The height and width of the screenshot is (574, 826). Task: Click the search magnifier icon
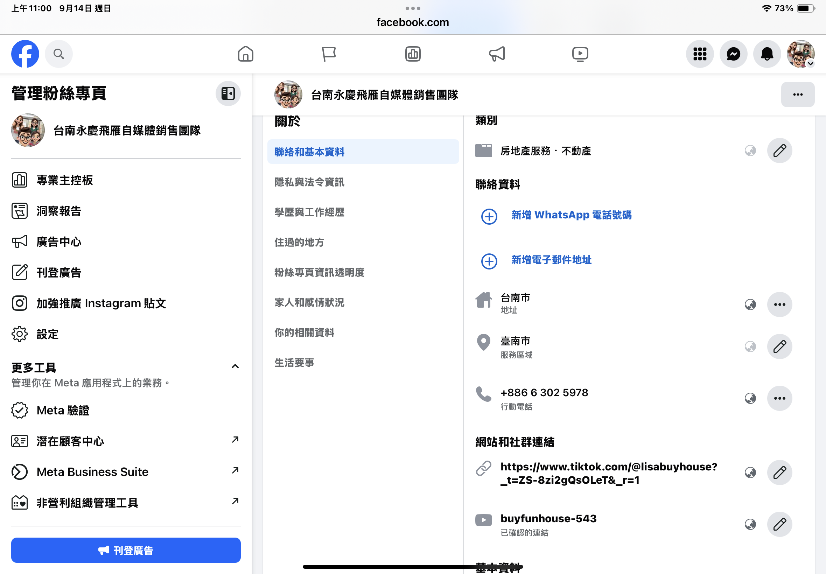click(58, 54)
